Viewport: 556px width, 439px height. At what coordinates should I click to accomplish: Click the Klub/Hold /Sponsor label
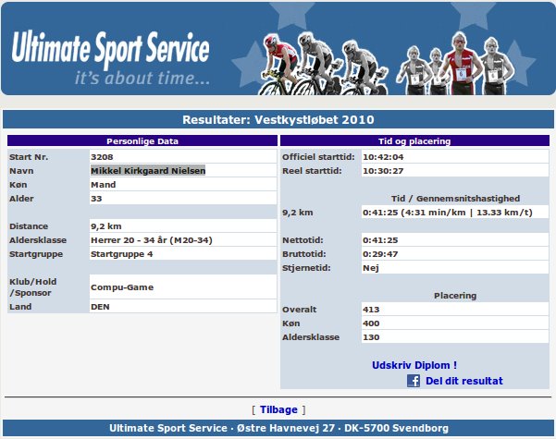coord(33,287)
